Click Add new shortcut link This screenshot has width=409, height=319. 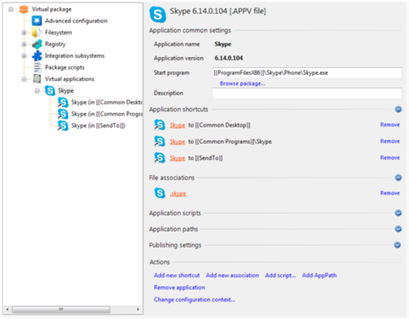tap(176, 276)
